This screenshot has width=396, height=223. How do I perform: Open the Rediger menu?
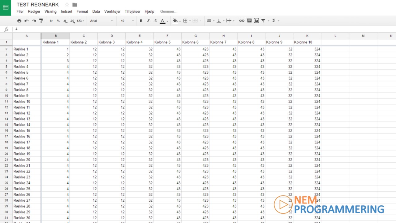tap(34, 11)
